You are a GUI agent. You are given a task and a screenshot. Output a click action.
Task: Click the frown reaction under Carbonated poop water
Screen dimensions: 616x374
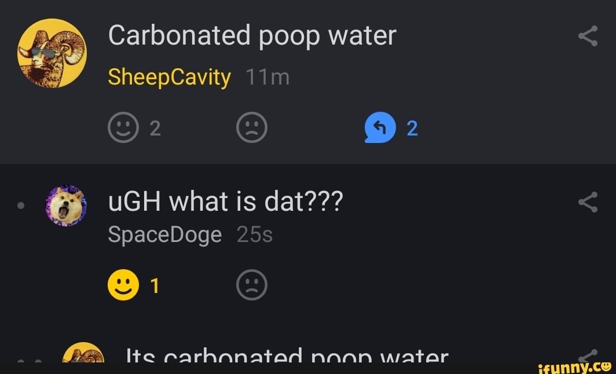pyautogui.click(x=252, y=127)
